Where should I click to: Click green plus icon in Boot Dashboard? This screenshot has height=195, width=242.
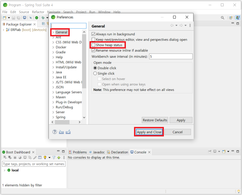59,158
